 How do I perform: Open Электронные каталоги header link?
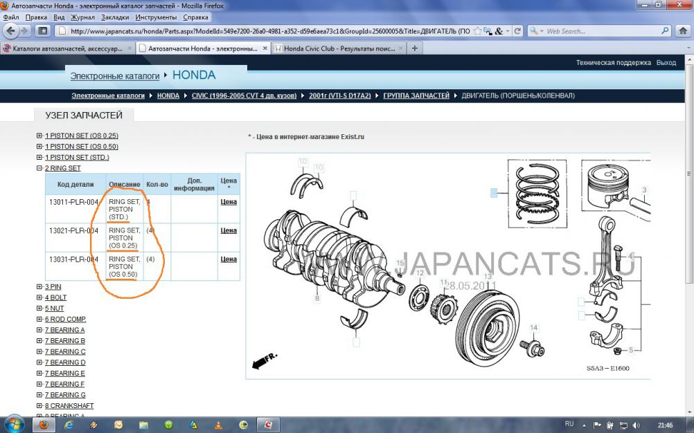point(115,76)
